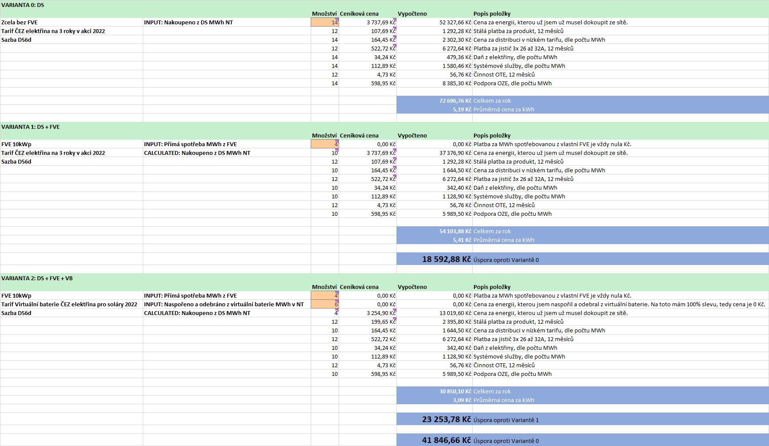Viewport: 769px width, 446px height.
Task: Select the orange input cell in Varianta 1
Action: pos(325,144)
